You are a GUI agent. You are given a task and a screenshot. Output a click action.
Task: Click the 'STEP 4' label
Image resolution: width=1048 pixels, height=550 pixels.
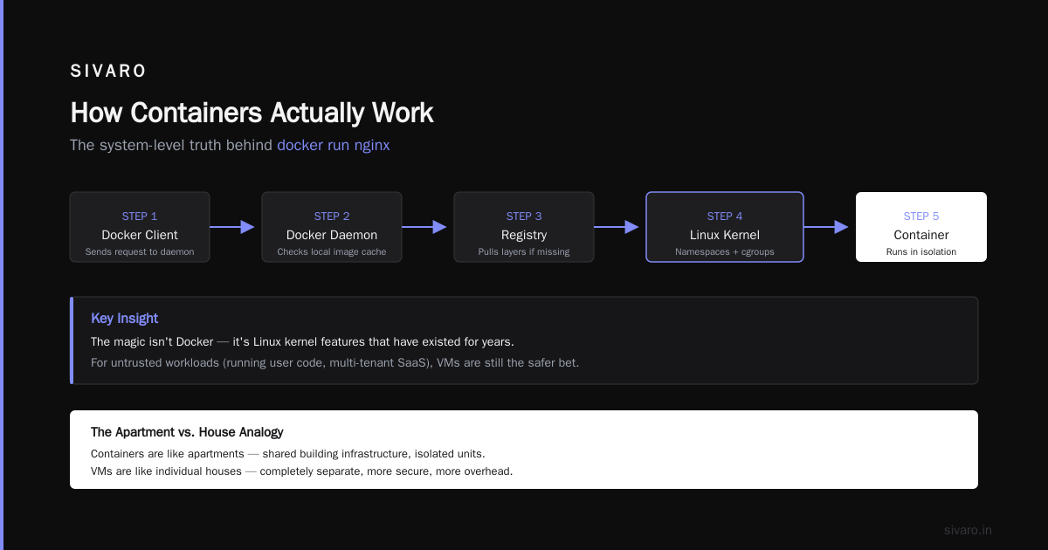(x=725, y=217)
